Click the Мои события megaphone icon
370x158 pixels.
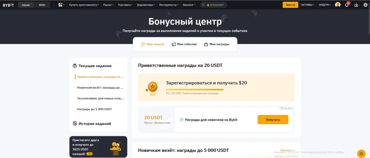174,44
